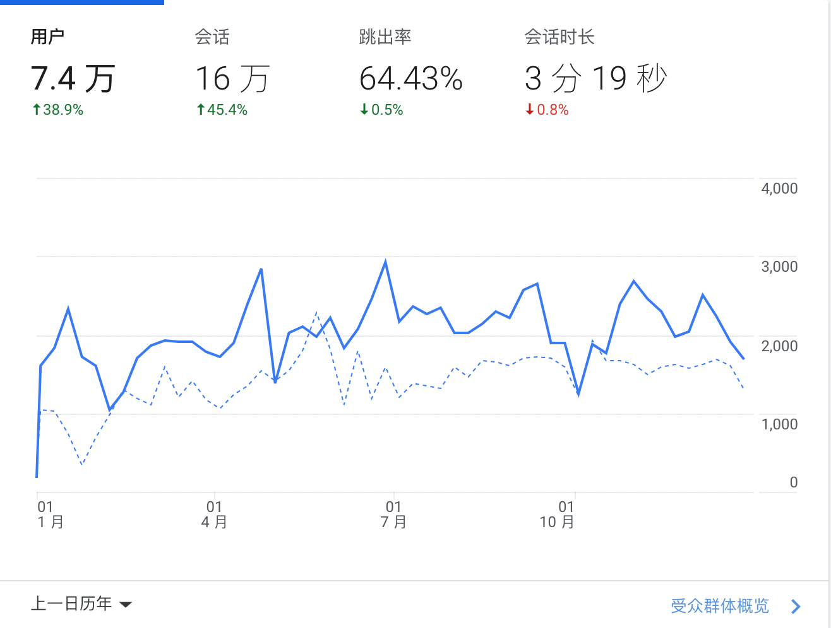Click the 01 4 月 axis date label
Image resolution: width=831 pixels, height=628 pixels.
click(x=214, y=515)
